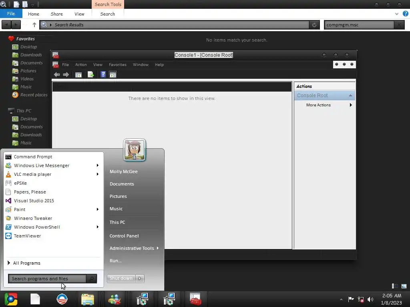Switch to the large icons view in Explorer
410x307 pixels.
pyautogui.click(x=404, y=286)
